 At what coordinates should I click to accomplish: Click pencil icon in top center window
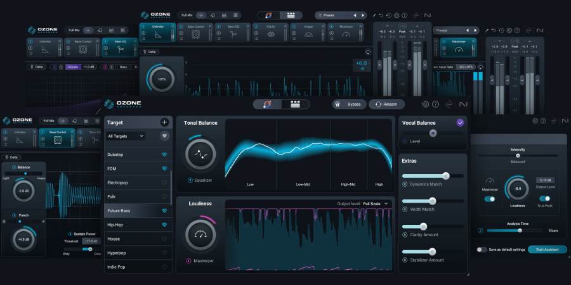374,16
